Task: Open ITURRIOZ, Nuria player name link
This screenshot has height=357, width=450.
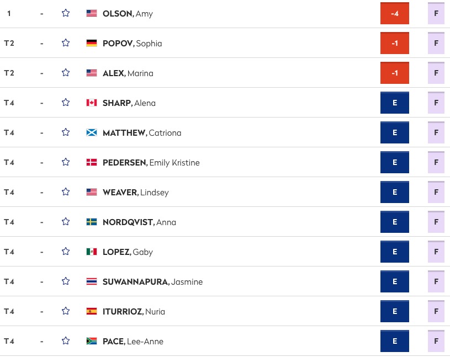Action: [134, 312]
